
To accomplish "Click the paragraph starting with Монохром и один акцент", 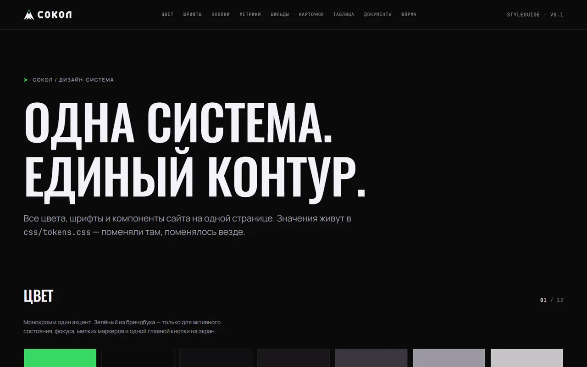I will pyautogui.click(x=122, y=327).
